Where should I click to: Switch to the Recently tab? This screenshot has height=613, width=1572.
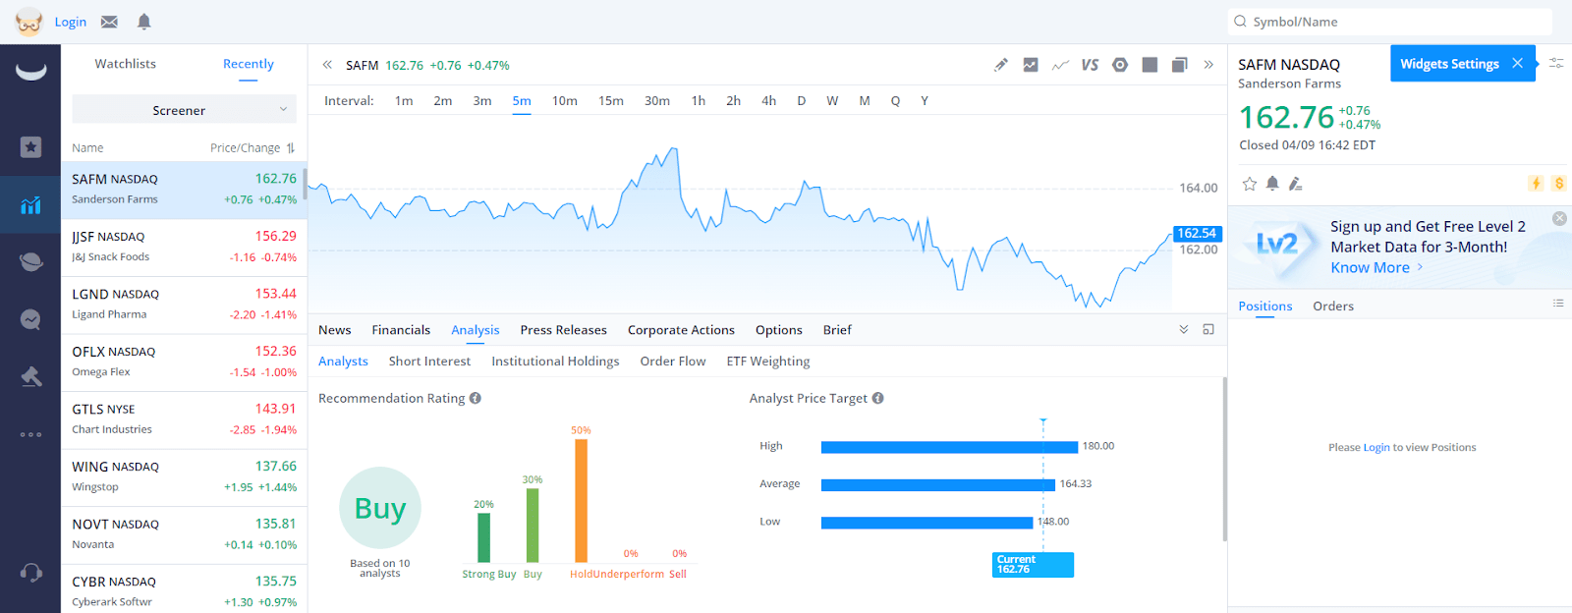(x=249, y=64)
